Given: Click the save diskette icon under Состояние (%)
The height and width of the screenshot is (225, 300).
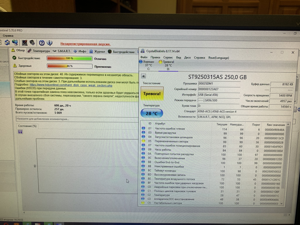Looking at the screenshot, I should tap(20, 132).
